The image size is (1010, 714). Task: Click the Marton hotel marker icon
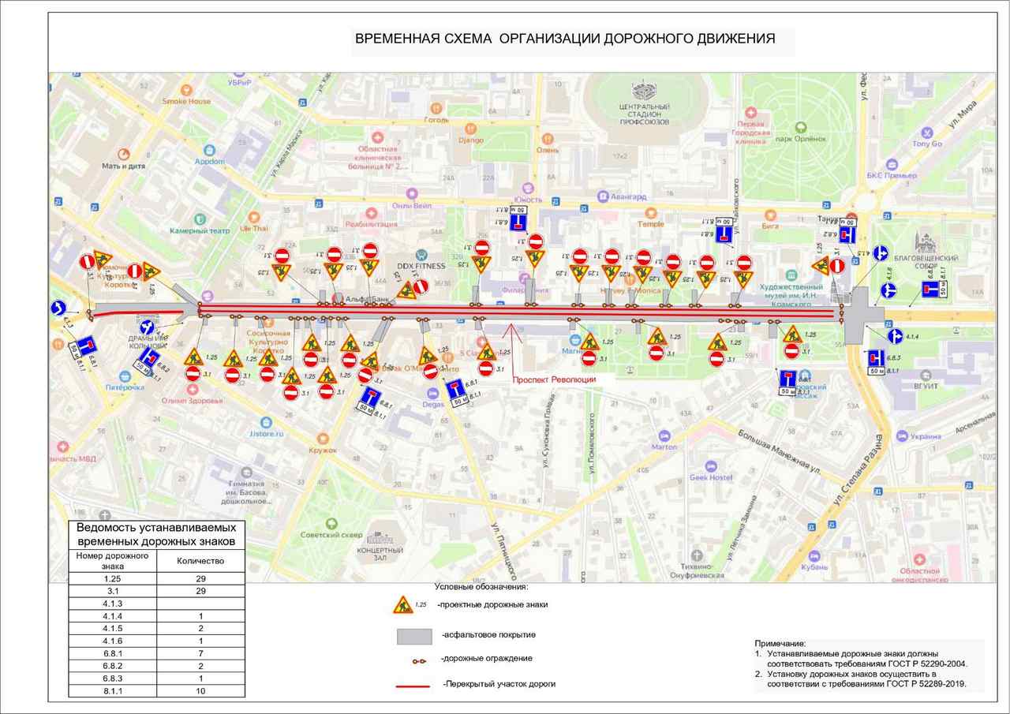[664, 435]
